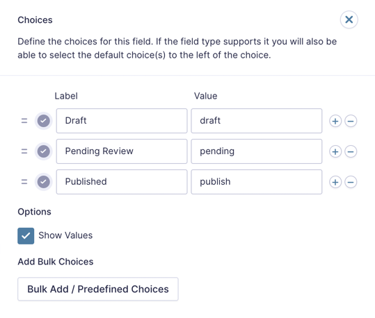Close the Choices panel
Screen dimensions: 375x318
coord(349,19)
